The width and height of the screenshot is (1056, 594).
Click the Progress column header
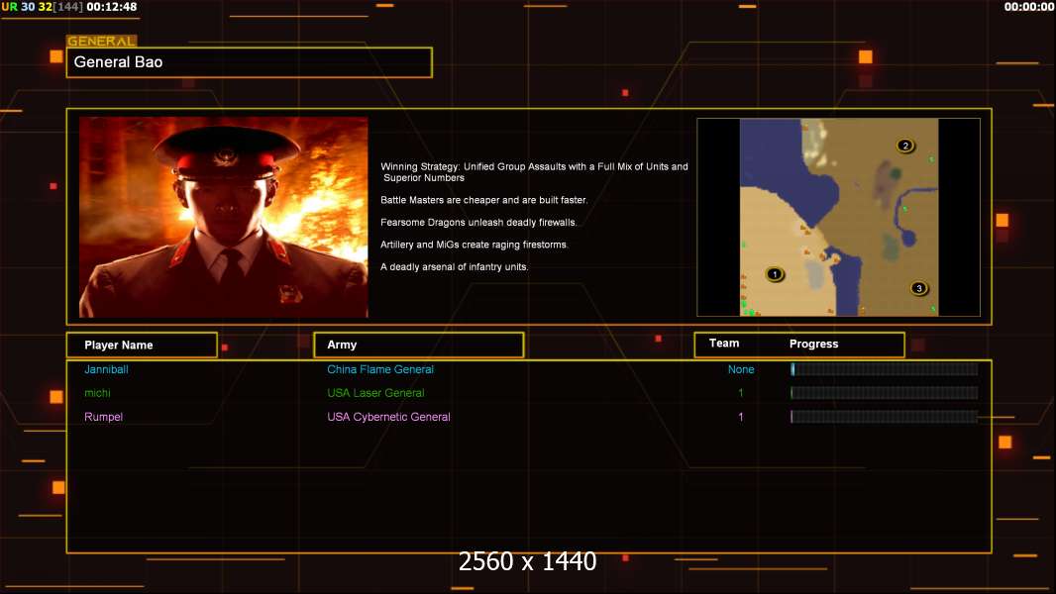coord(813,344)
